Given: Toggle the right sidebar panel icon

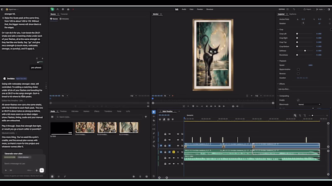Looking at the screenshot, I should pyautogui.click(x=329, y=9).
